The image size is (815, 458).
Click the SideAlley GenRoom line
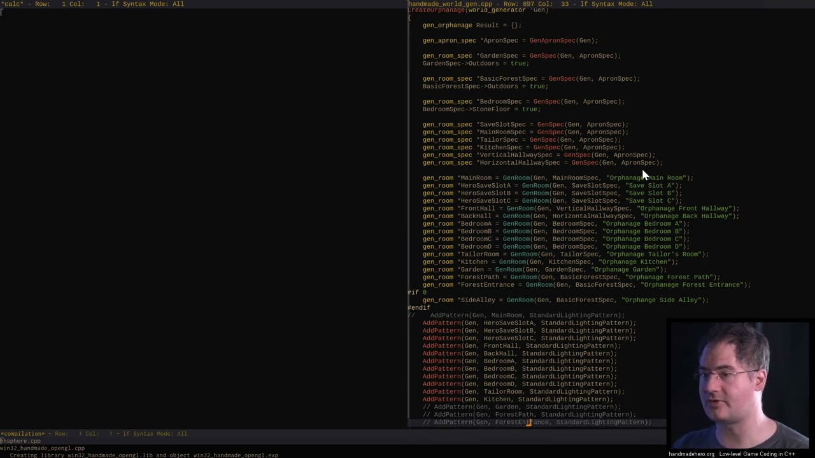coord(565,300)
